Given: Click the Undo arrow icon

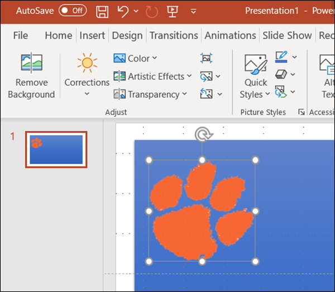Looking at the screenshot, I should pyautogui.click(x=123, y=11).
